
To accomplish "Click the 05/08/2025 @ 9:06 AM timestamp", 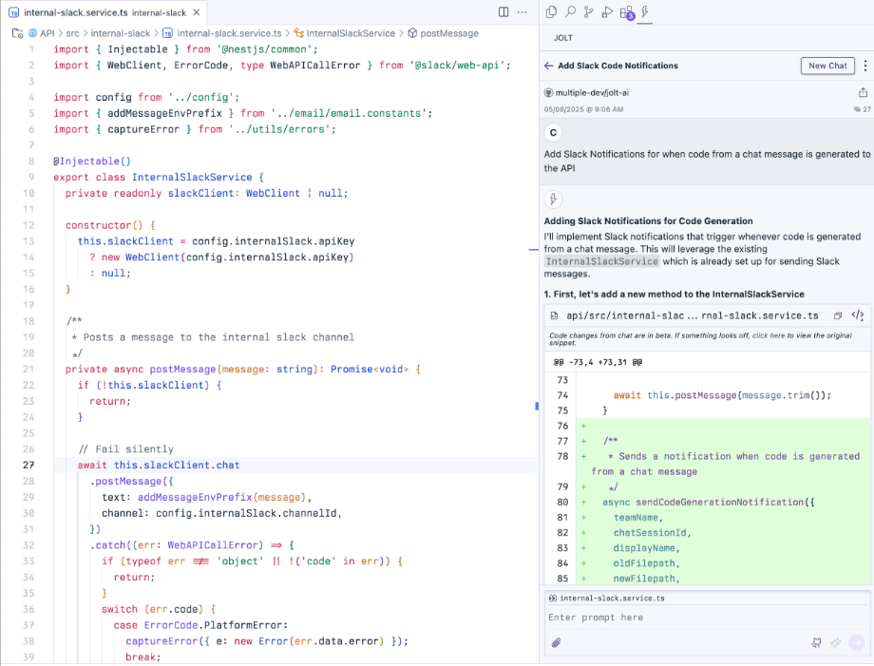I will tap(583, 109).
